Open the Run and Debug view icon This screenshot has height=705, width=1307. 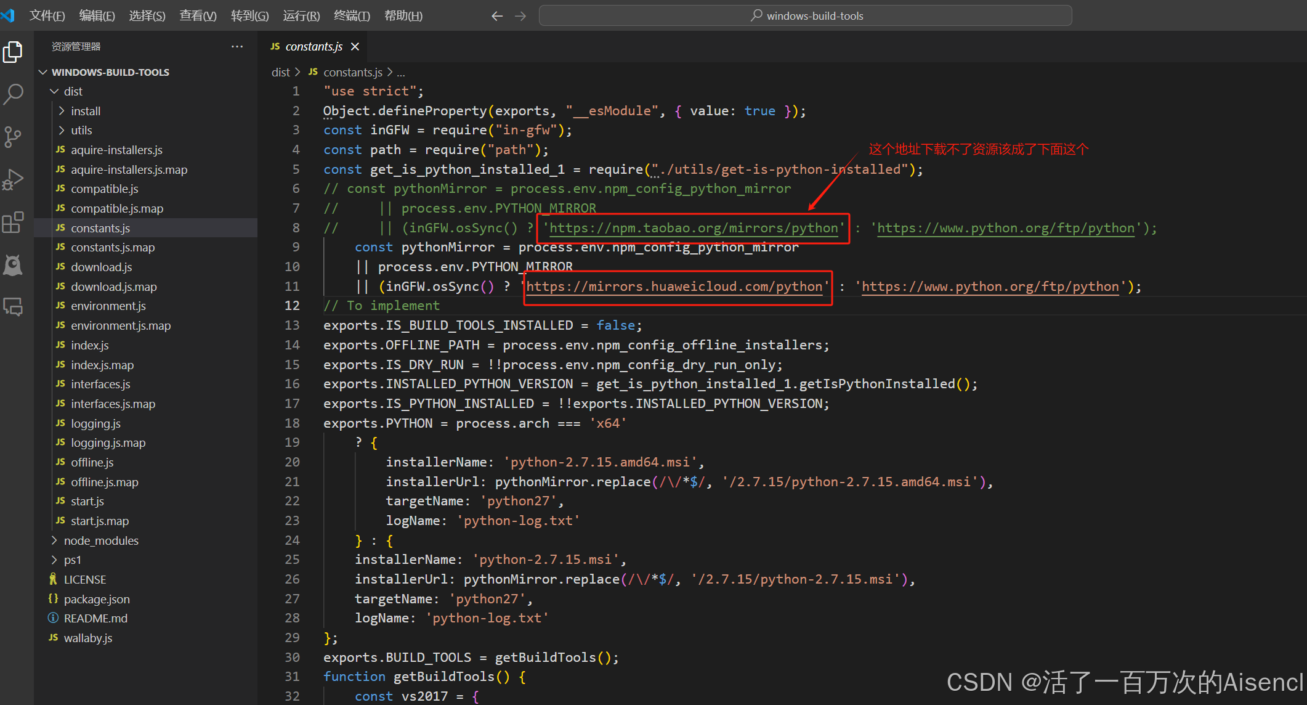pyautogui.click(x=13, y=179)
